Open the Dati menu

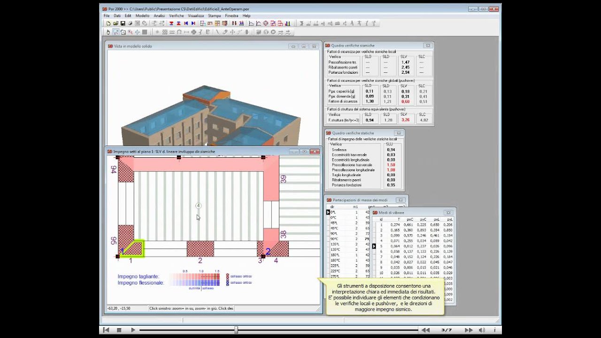[x=117, y=15]
